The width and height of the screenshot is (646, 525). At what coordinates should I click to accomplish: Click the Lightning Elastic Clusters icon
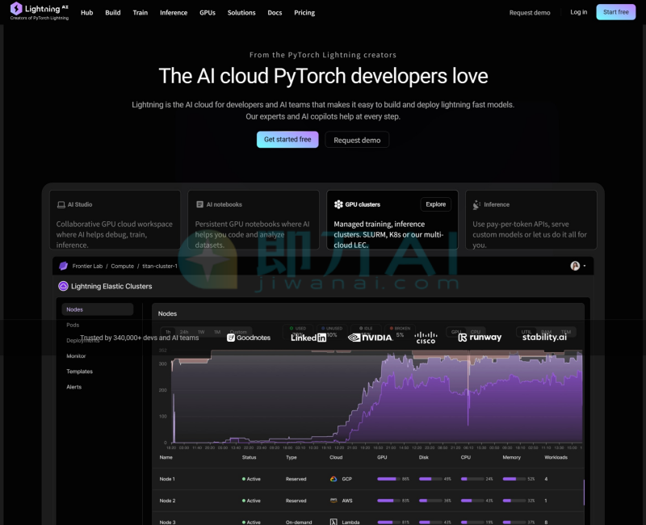point(63,286)
